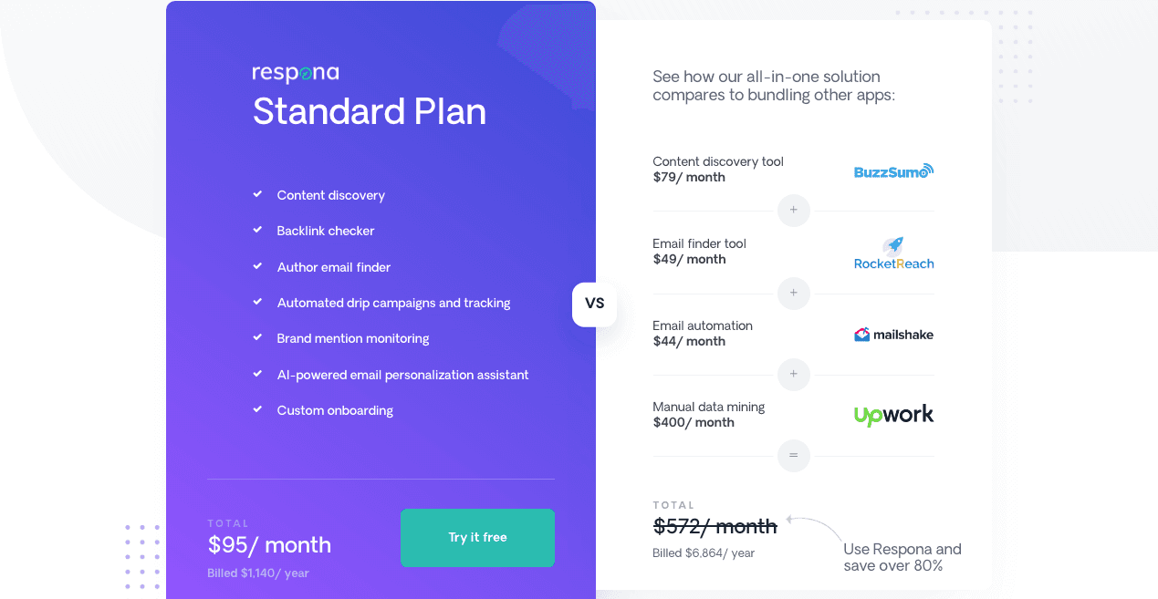Click the VS badge between panels
Screen dimensions: 1158x599
click(594, 304)
